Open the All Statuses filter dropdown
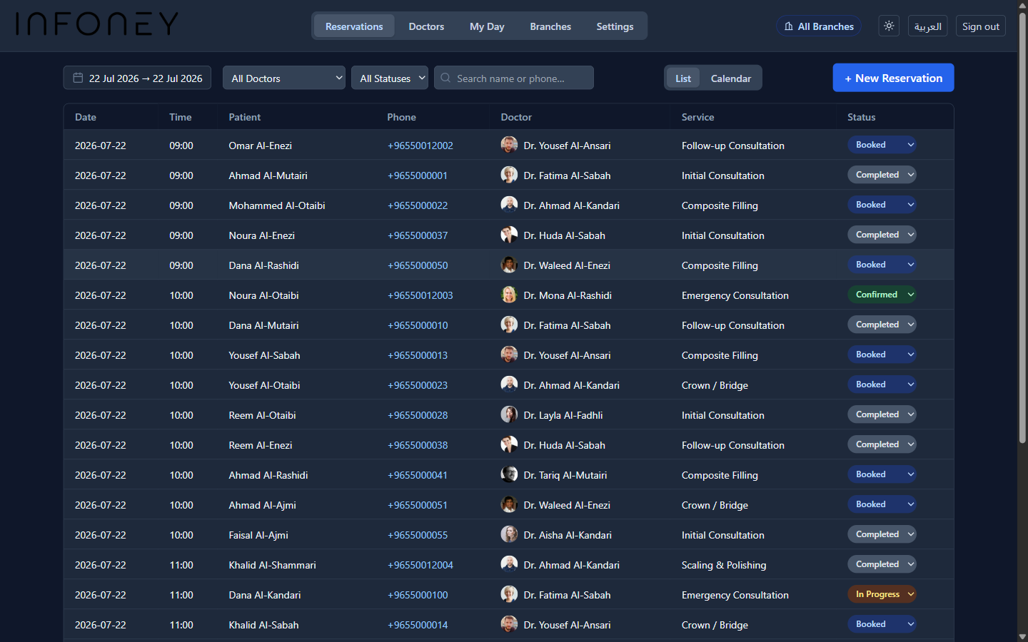Viewport: 1028px width, 642px height. coord(390,78)
